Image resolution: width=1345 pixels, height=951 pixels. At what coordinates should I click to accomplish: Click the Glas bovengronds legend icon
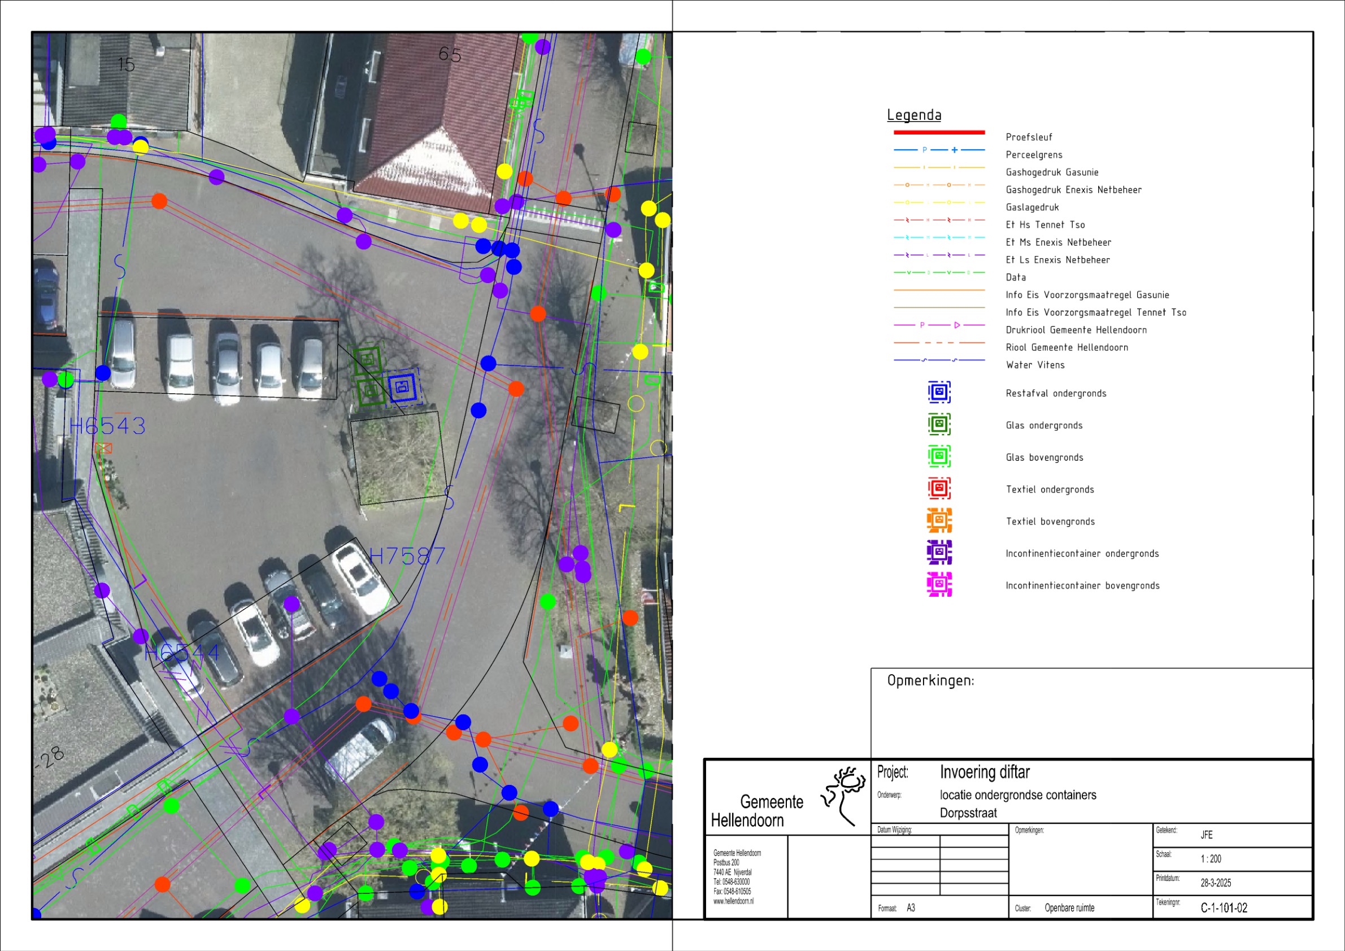point(939,456)
